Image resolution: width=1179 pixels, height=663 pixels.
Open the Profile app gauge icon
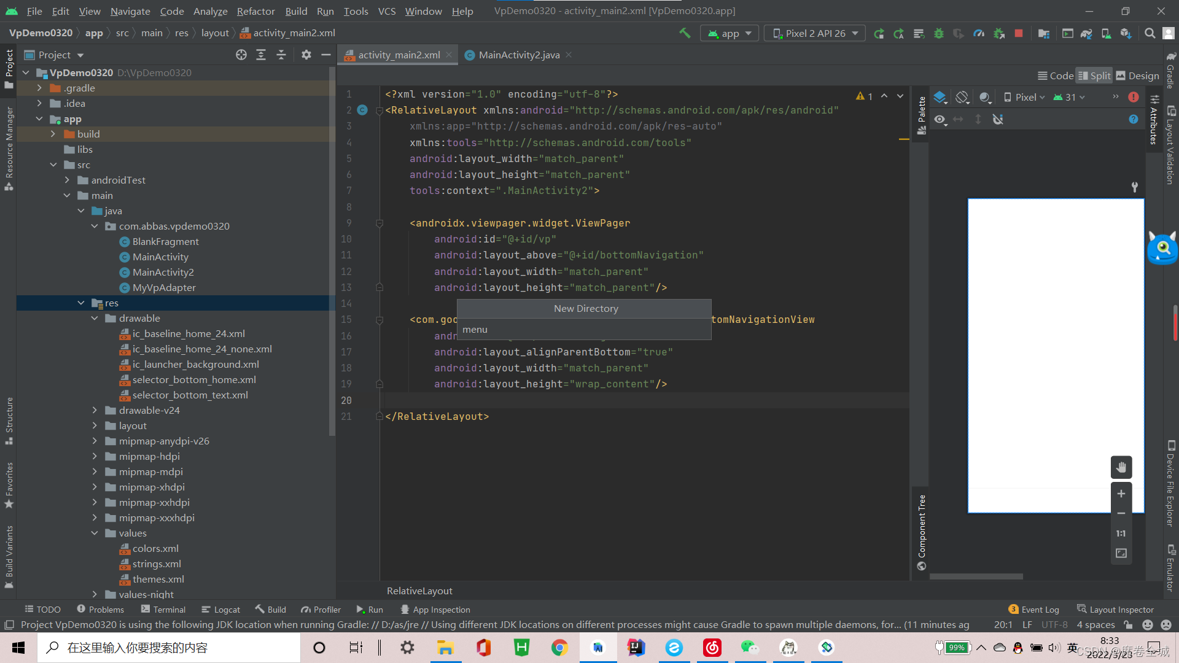(x=979, y=33)
